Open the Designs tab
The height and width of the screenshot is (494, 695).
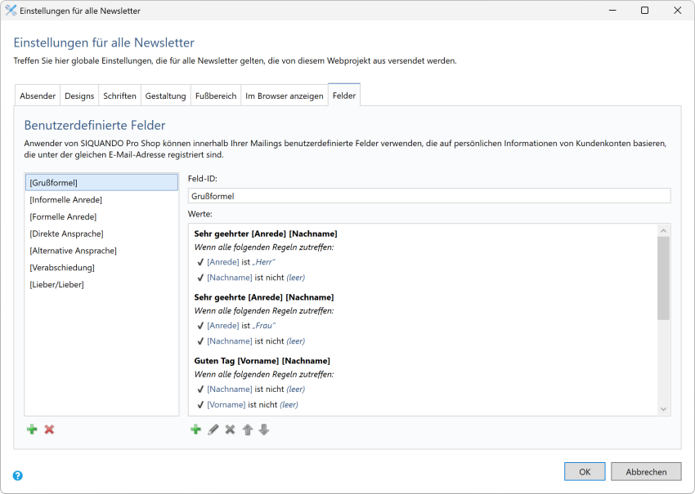79,96
